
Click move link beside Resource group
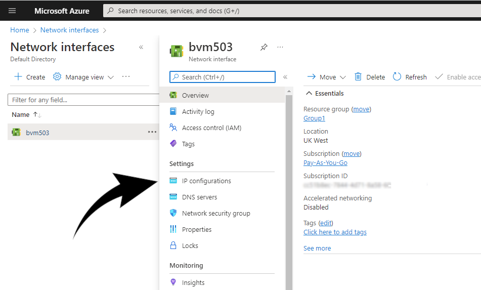[361, 109]
